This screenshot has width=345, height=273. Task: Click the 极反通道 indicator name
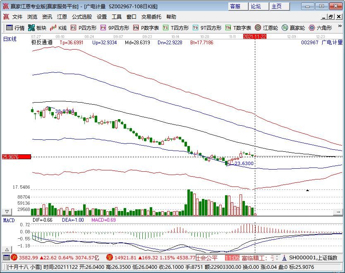[x=42, y=43]
